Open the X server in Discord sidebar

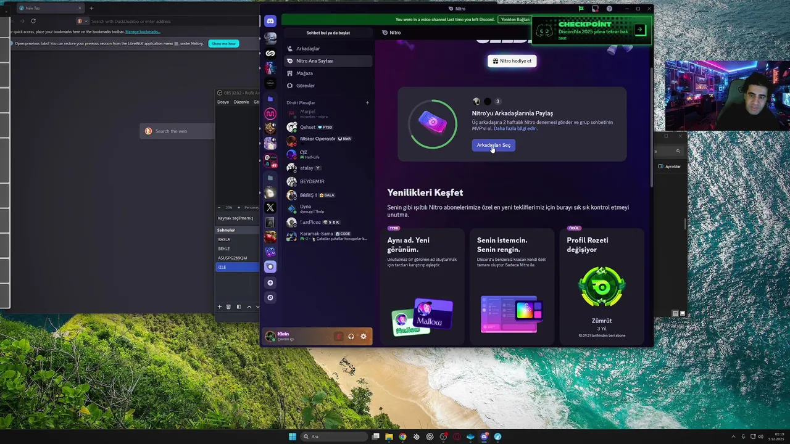point(270,207)
